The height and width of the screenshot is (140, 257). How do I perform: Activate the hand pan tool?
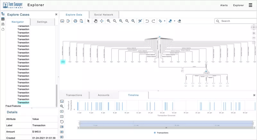[95, 21]
